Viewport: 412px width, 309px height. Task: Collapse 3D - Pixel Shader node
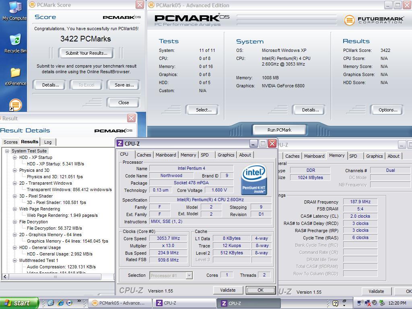pyautogui.click(x=15, y=196)
